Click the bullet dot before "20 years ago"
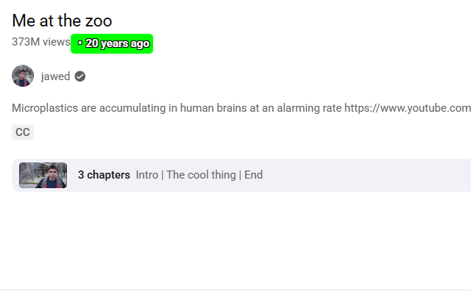The width and height of the screenshot is (471, 294). click(x=79, y=43)
